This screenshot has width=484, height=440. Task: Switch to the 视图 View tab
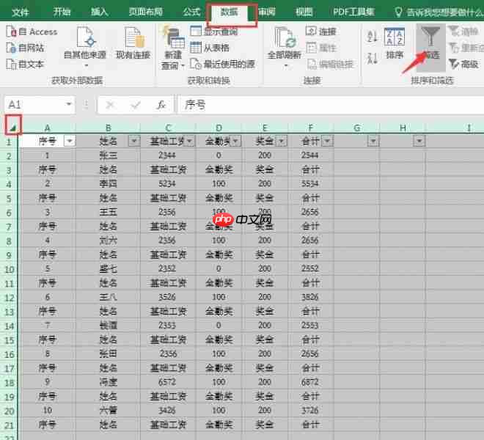point(304,12)
